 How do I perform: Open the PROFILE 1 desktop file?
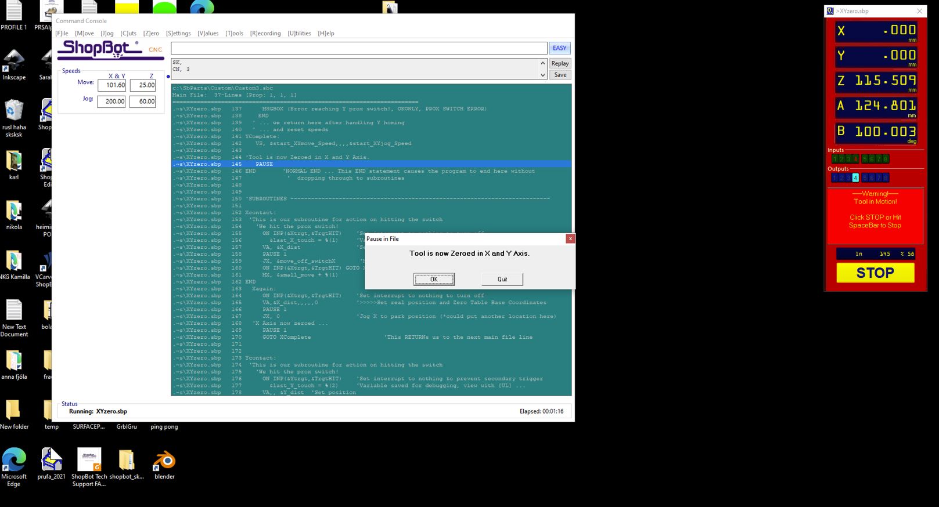pos(14,16)
